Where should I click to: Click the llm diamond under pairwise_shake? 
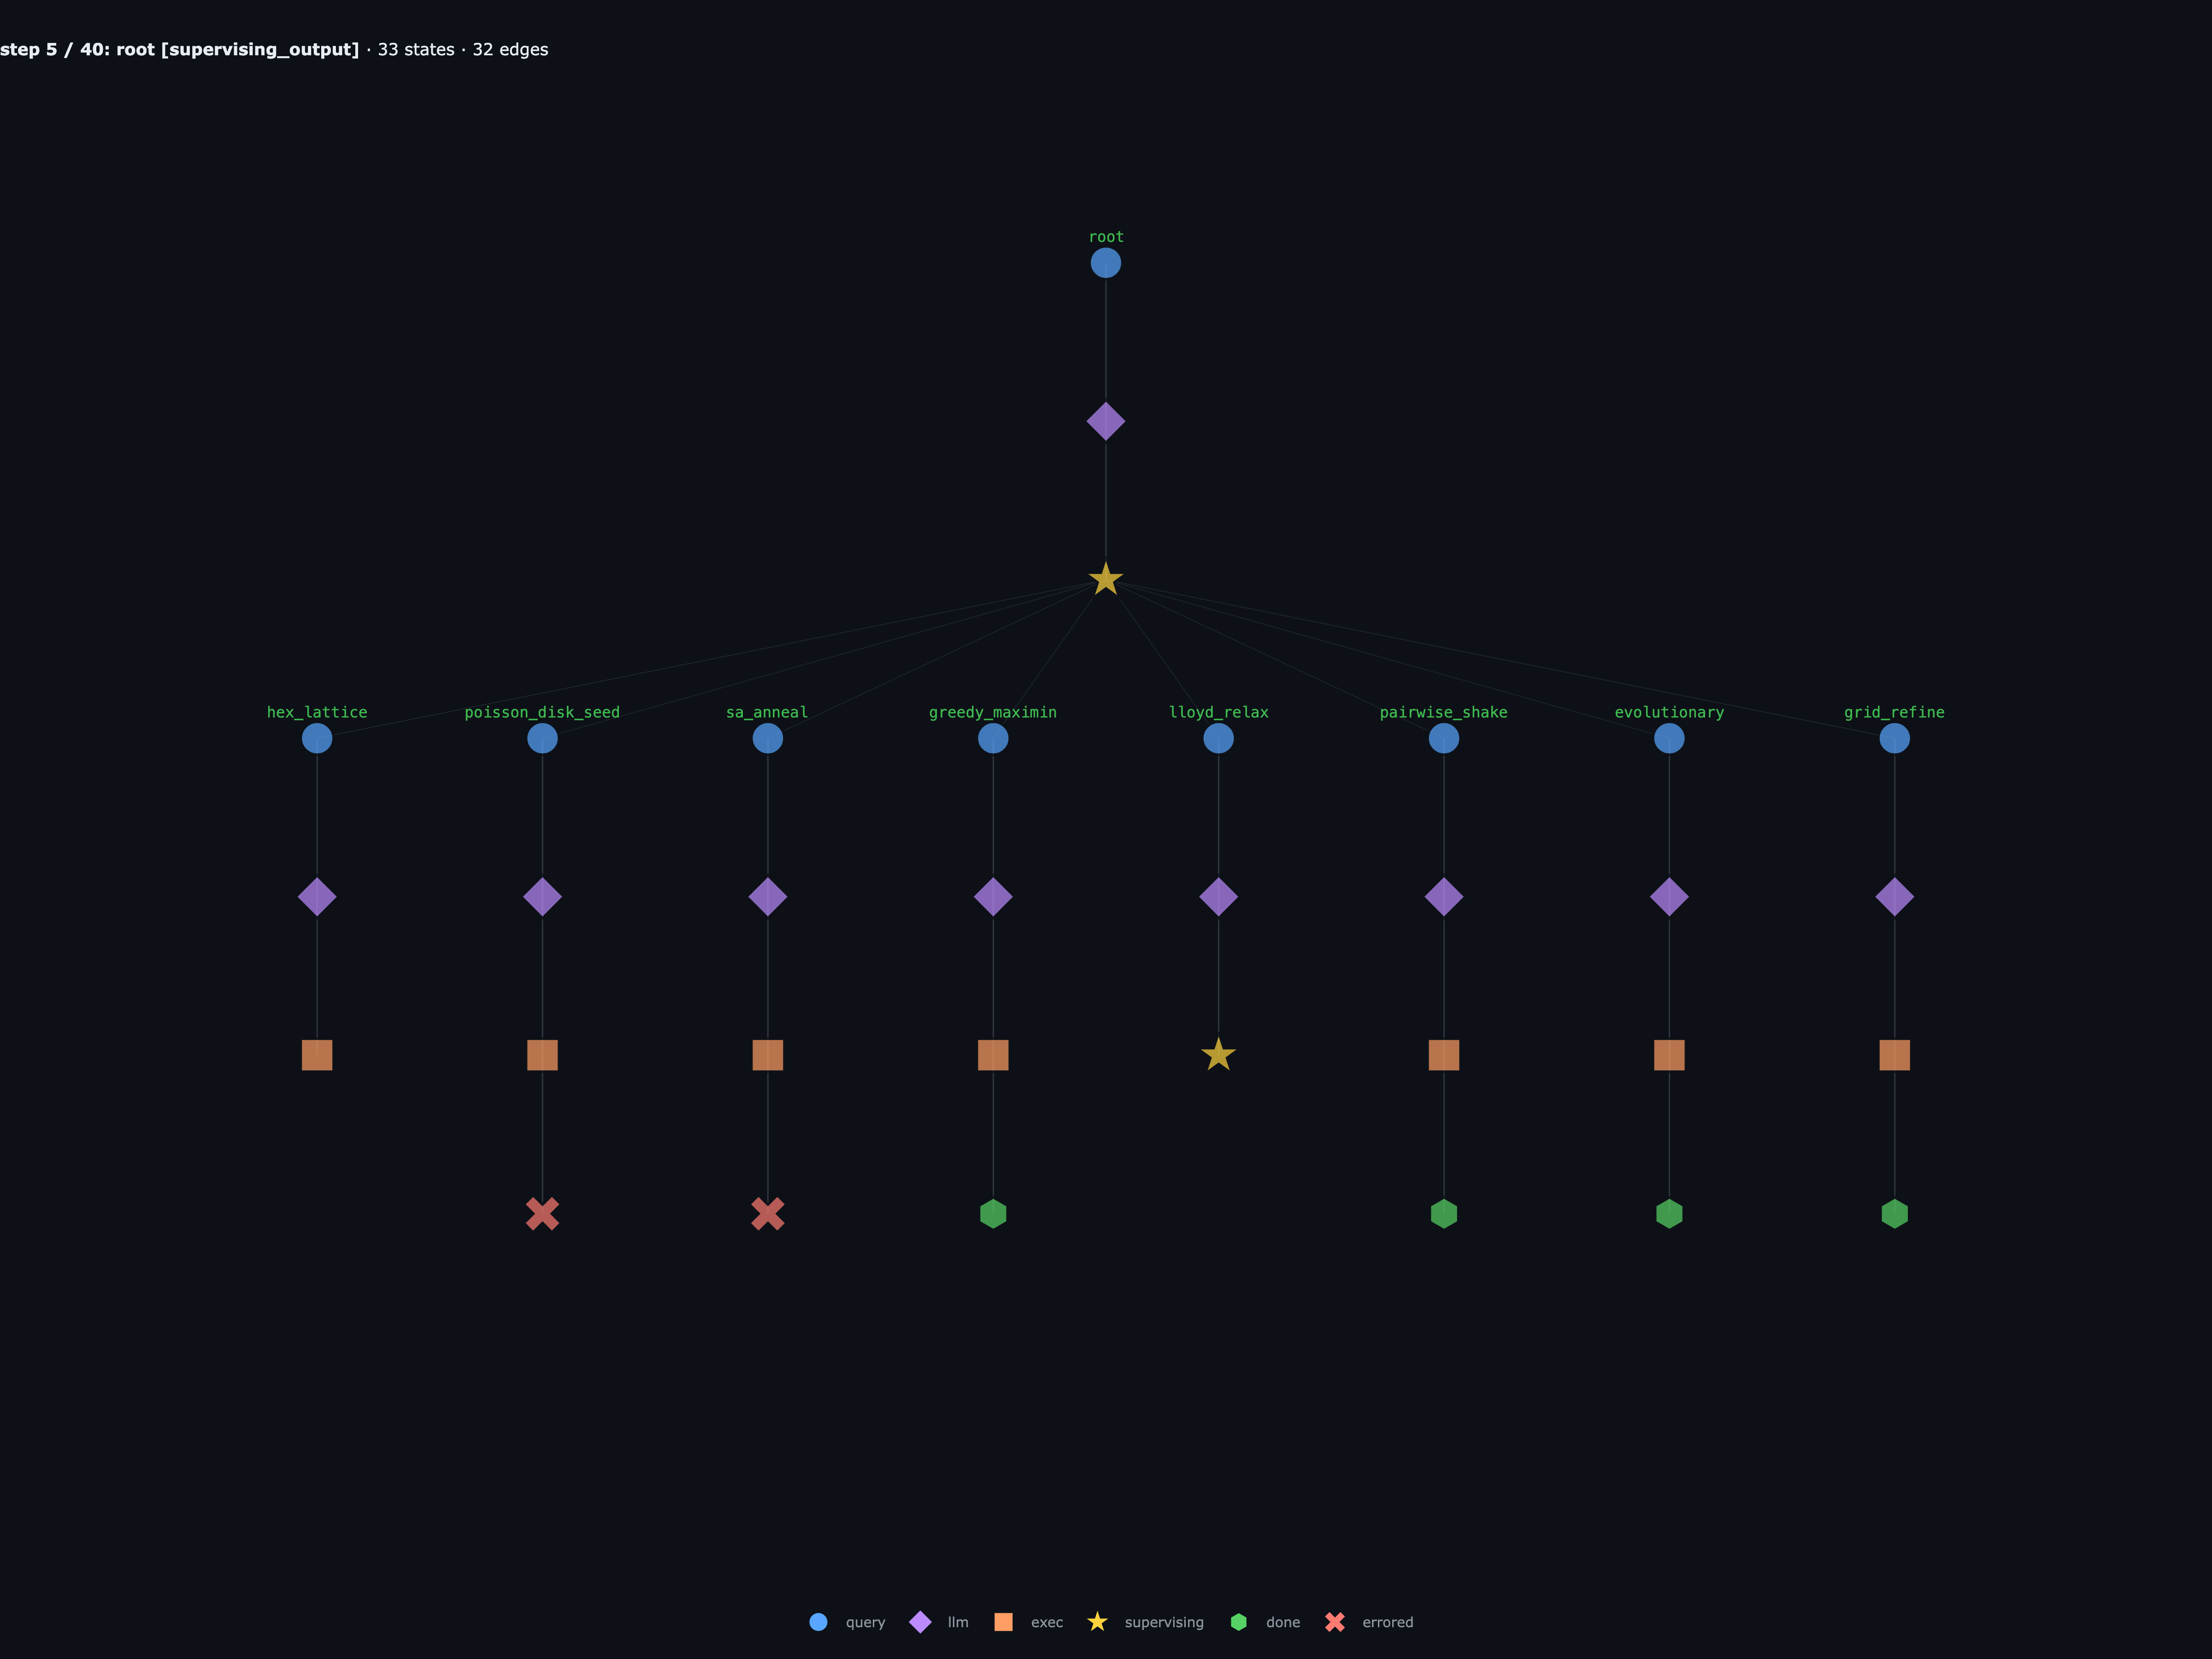click(x=1444, y=897)
